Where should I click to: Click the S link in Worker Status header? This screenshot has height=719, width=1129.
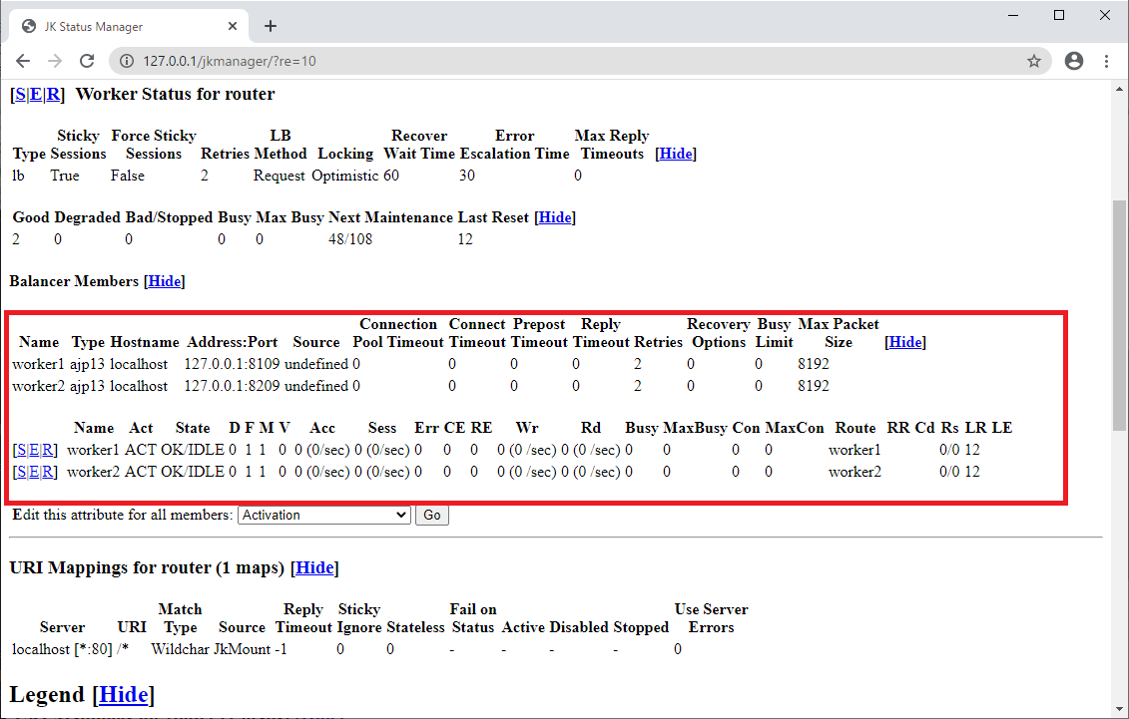(x=21, y=95)
